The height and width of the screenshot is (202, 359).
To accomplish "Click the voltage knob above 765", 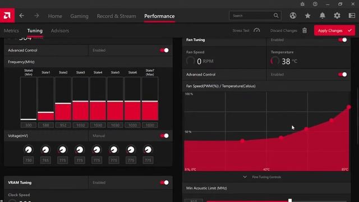I will (x=45, y=150).
